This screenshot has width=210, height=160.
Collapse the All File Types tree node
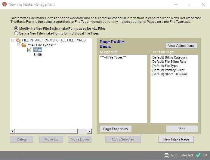coord(18,45)
